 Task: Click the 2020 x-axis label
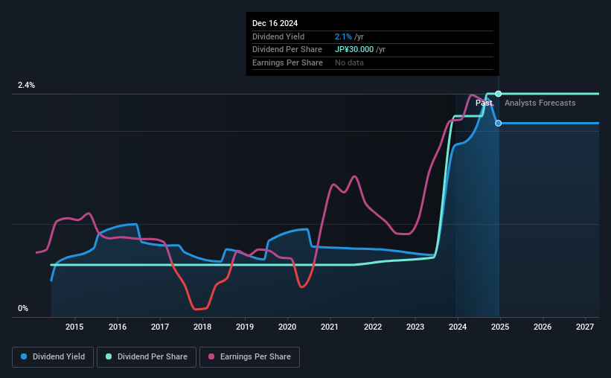(x=287, y=327)
